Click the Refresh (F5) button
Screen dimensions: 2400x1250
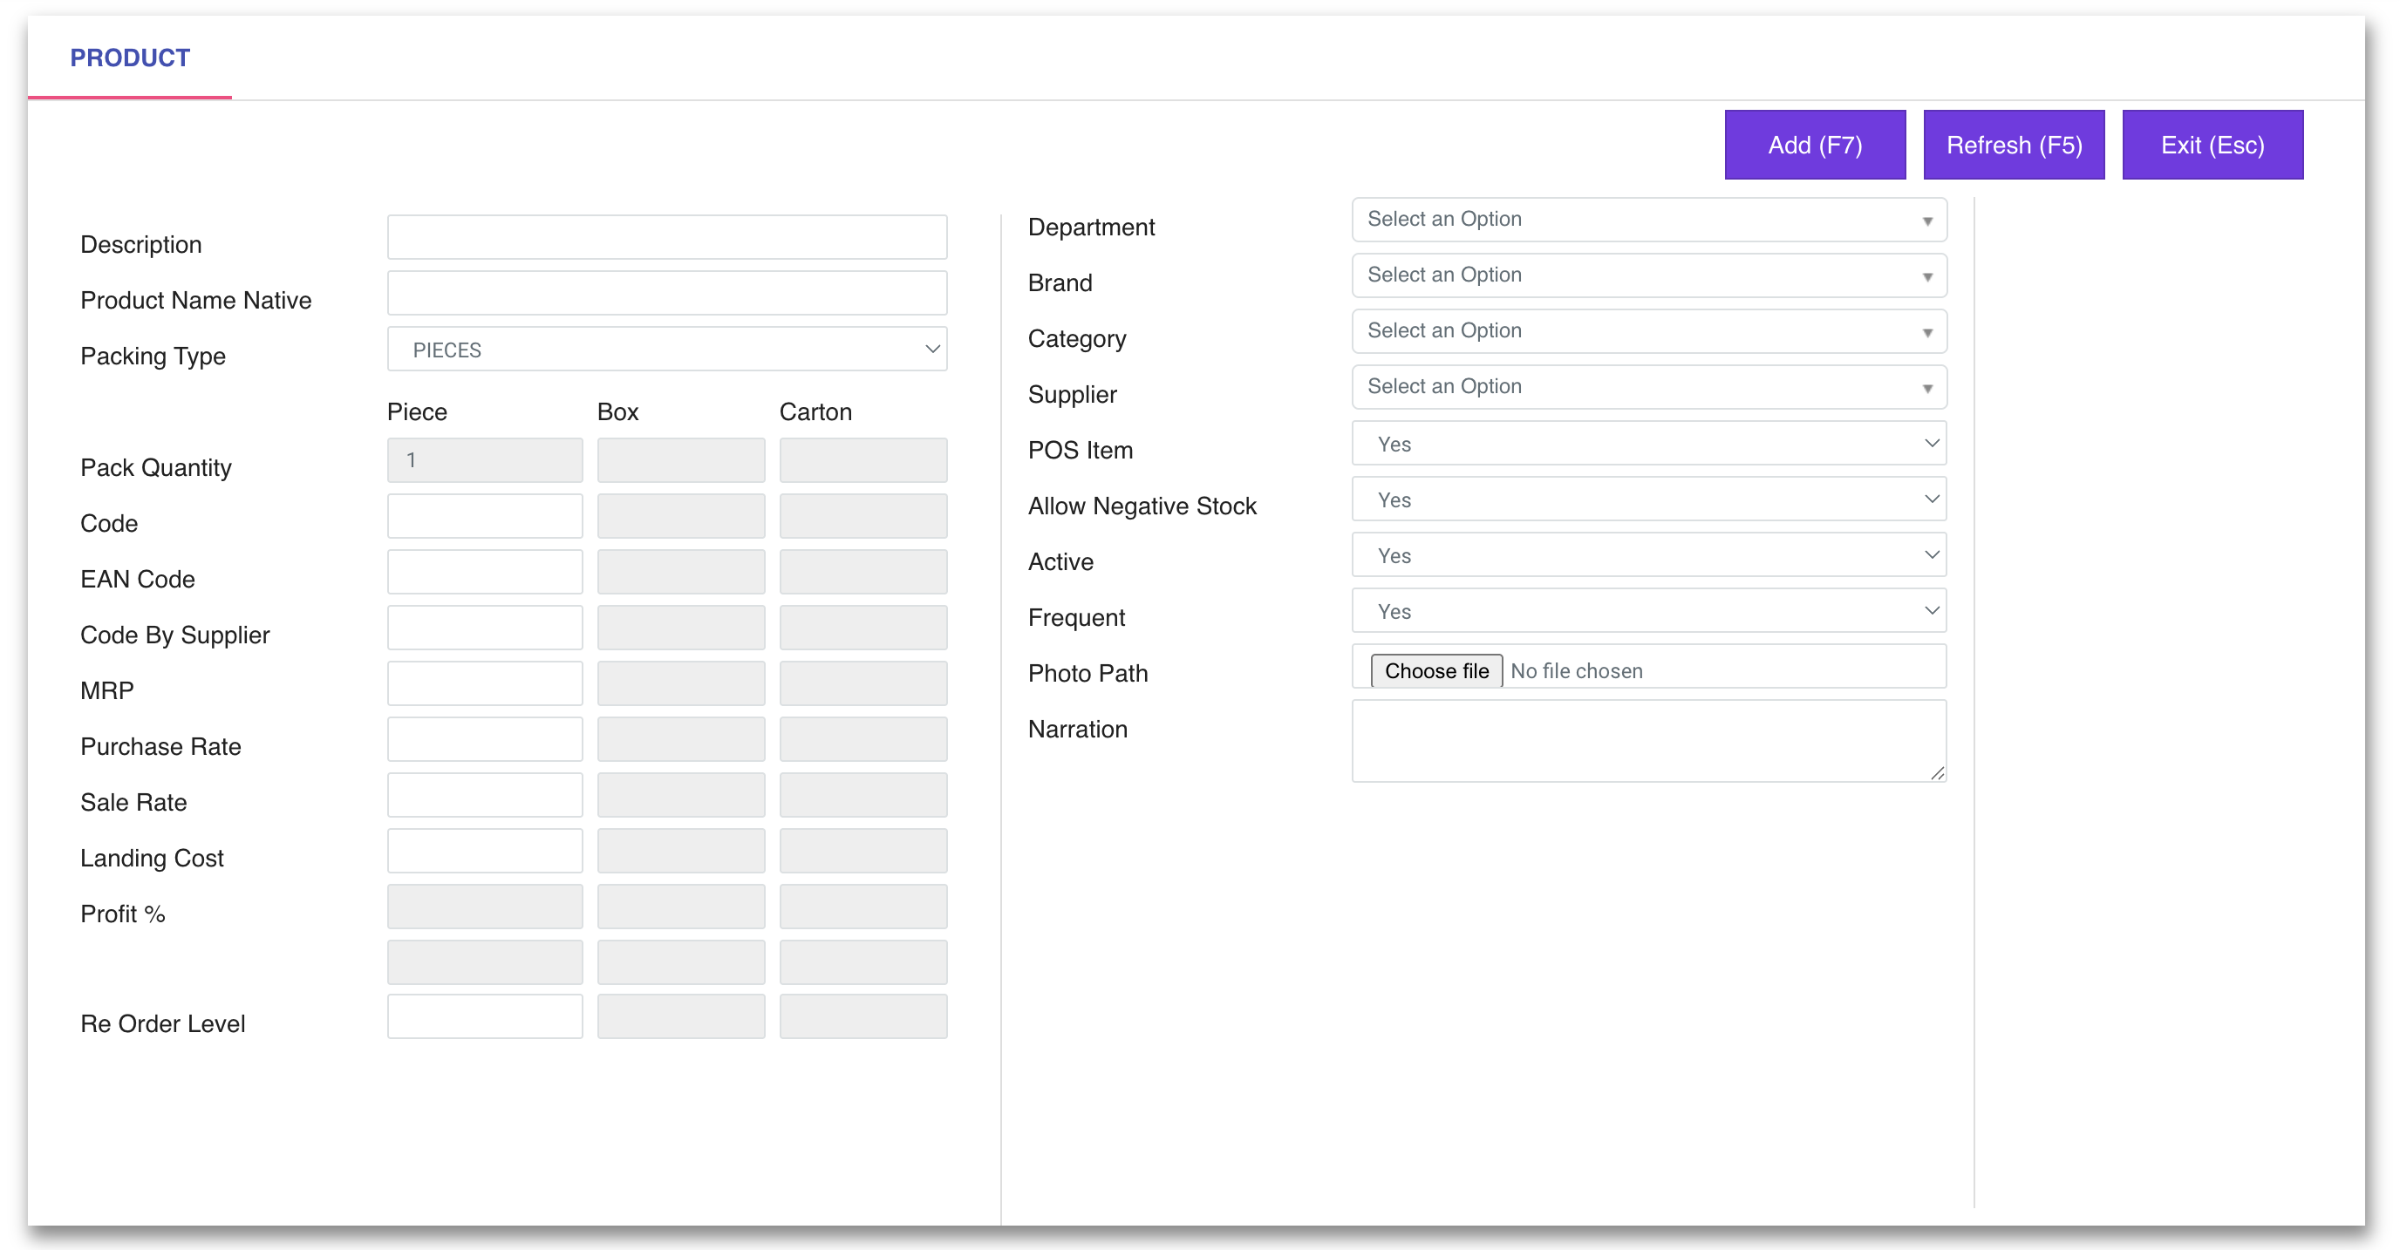[x=2014, y=145]
